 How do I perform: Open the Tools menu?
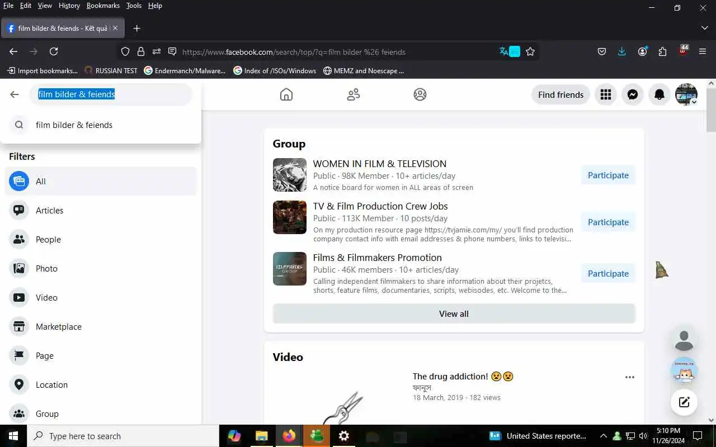point(134,6)
